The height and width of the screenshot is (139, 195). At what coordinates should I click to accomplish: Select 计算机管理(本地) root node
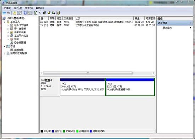point(16,18)
